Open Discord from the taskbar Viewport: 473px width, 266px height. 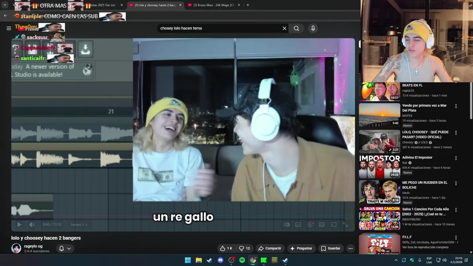coord(221,260)
